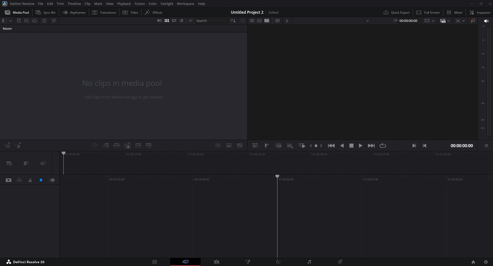Open the safe area overlay dropdown
This screenshot has width=493, height=266.
460,21
